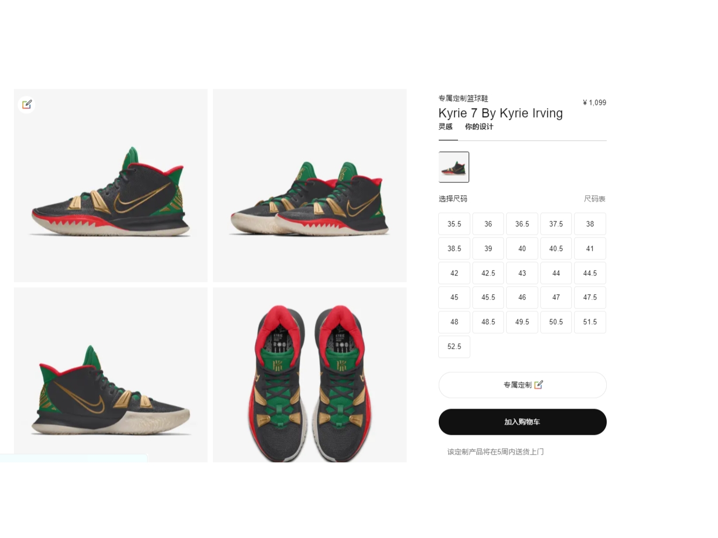Select size 35.5

[454, 224]
